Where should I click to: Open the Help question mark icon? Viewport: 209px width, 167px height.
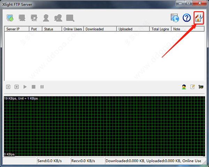(x=187, y=18)
